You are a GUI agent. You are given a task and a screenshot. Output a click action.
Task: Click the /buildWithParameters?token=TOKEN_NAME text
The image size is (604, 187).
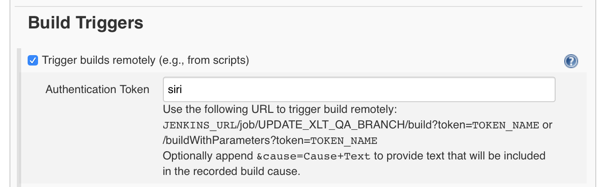[270, 141]
